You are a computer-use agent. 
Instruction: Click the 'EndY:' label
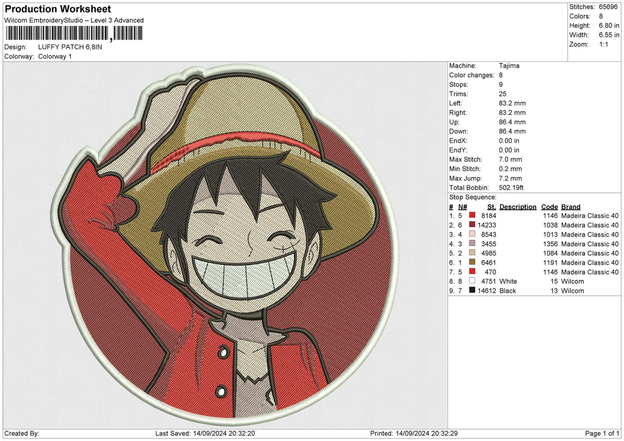tap(459, 150)
